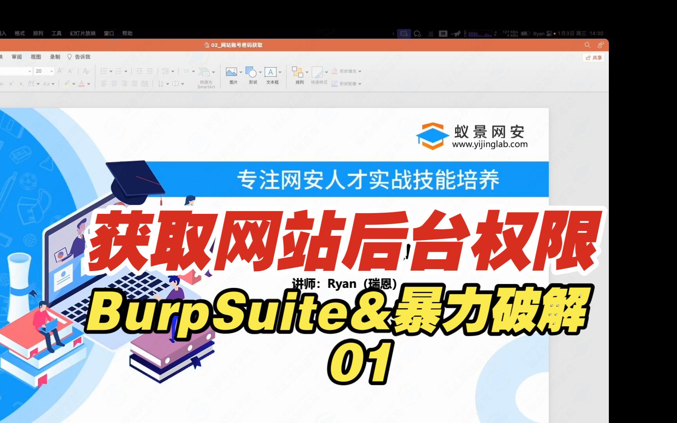Apply 形状填充 shape fill color
Image resolution: width=677 pixels, height=423 pixels.
point(334,71)
